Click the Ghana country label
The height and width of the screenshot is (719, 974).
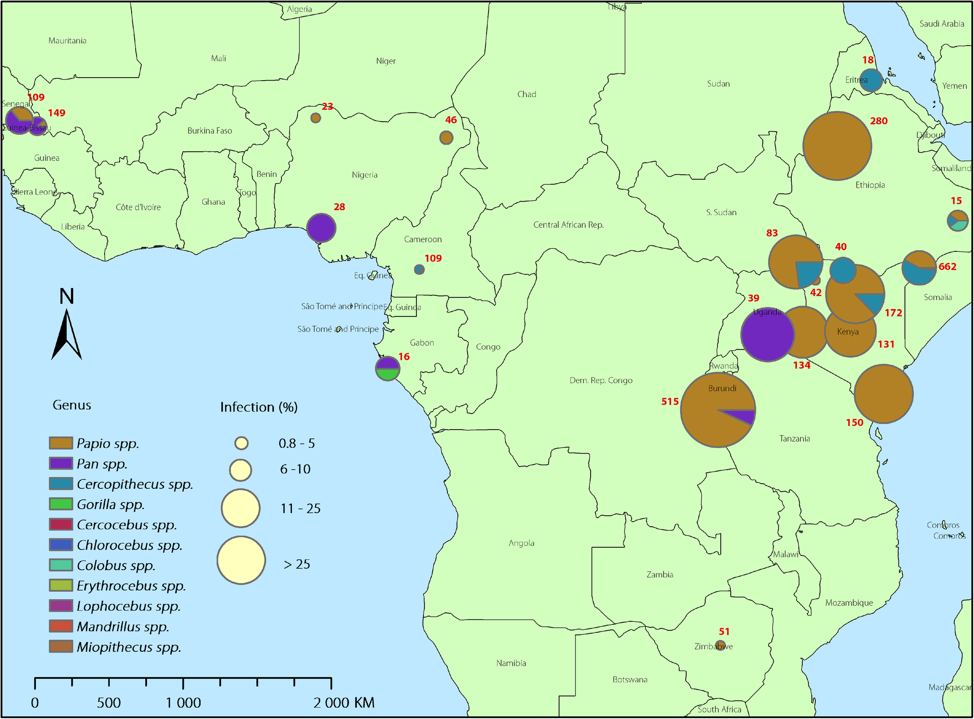[x=213, y=202]
